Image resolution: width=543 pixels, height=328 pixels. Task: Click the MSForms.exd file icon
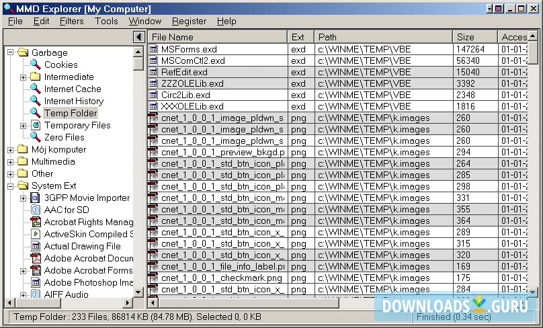pos(153,49)
